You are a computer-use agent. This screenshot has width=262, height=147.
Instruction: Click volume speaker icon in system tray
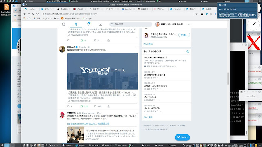coord(222,145)
